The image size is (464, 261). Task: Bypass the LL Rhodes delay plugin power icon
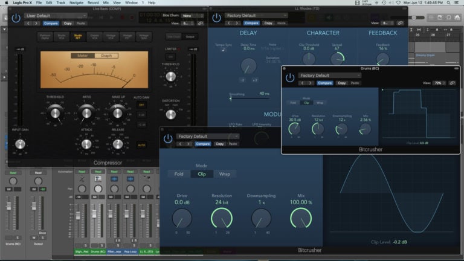tap(217, 18)
